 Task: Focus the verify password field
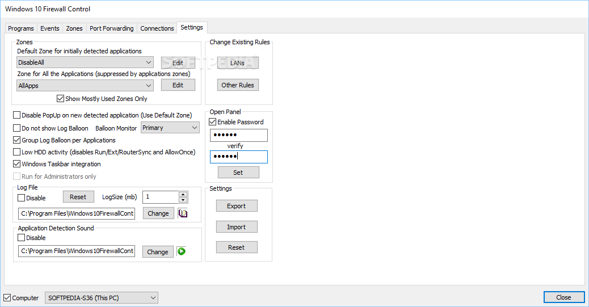tap(239, 157)
